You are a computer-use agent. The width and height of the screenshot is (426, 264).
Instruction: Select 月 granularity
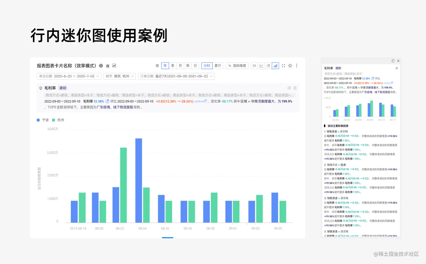click(180, 66)
